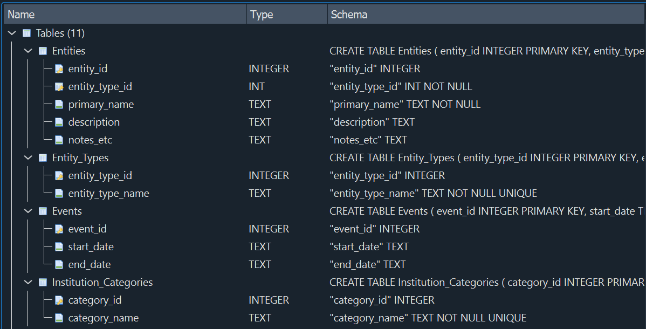Click the field icon beside category_name

tap(59, 318)
